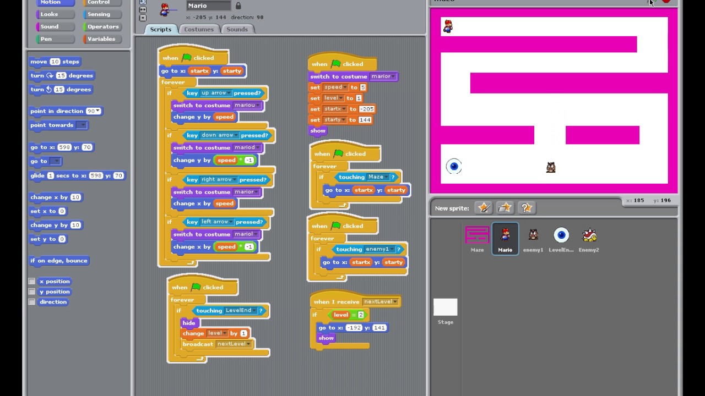Screen dimensions: 705x396
Task: Toggle the direction checkbox
Action: point(32,302)
